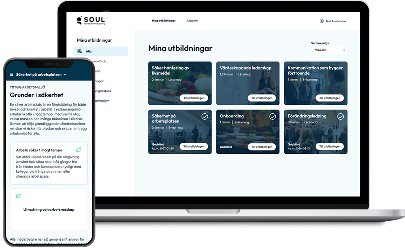This screenshot has height=250, width=405.
Task: Tap the hamburger menu icon on phone
Action: (12, 74)
